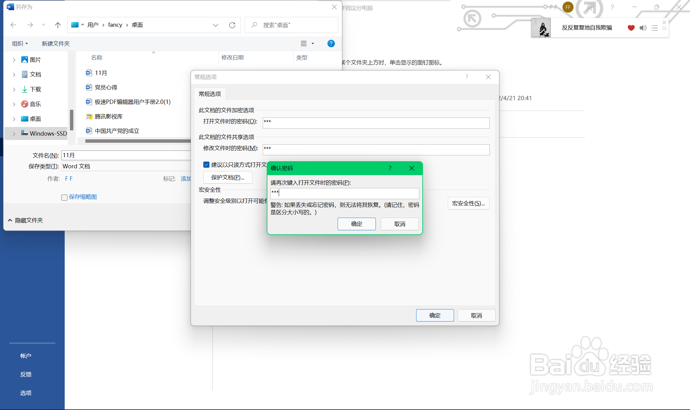Open 反馈 in Word sidebar
Image resolution: width=690 pixels, height=410 pixels.
coord(26,374)
